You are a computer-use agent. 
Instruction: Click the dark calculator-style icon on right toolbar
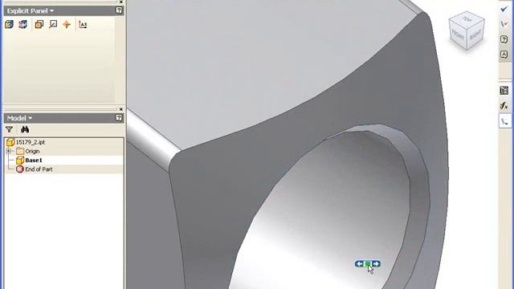tap(504, 91)
